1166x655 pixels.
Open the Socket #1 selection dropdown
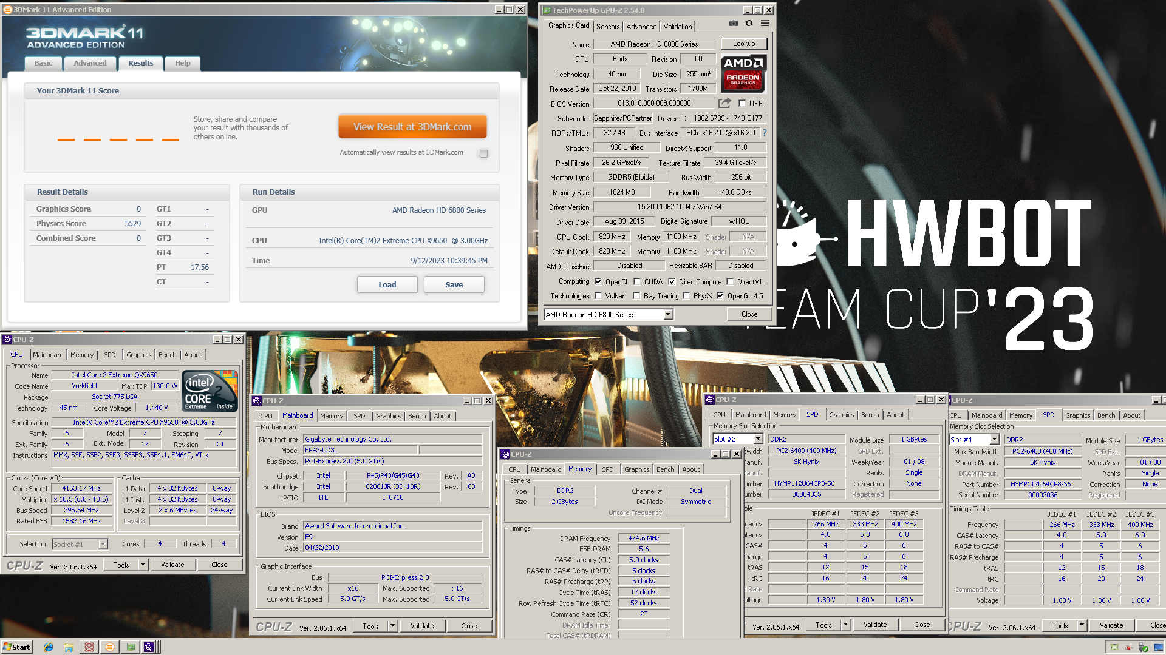coord(103,545)
